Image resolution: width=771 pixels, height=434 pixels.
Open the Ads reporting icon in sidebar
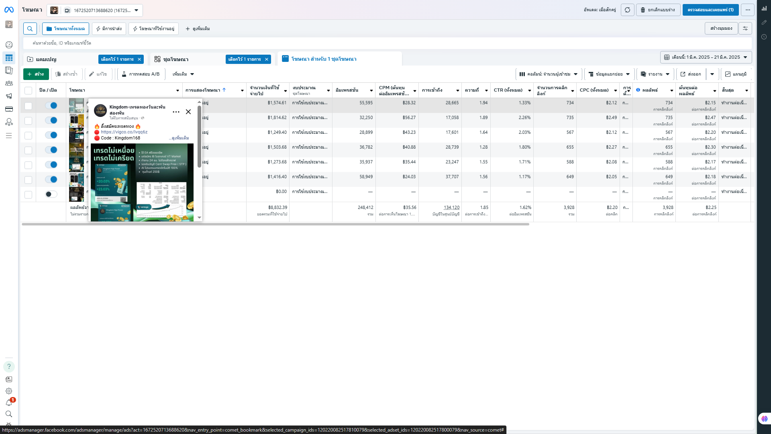tap(9, 70)
